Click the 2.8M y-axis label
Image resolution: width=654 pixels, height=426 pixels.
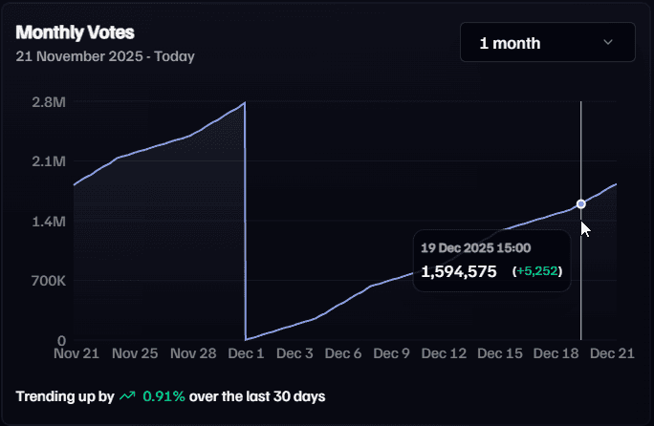point(47,102)
